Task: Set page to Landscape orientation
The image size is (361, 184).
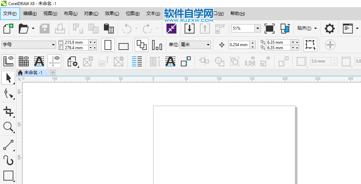Action: (x=123, y=46)
